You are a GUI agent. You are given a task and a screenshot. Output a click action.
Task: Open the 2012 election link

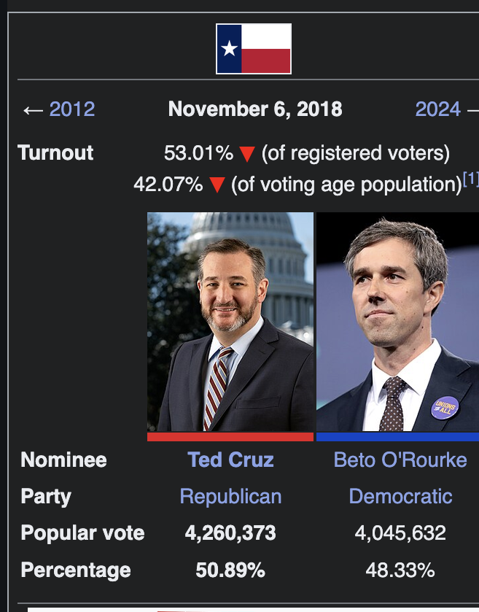point(72,109)
